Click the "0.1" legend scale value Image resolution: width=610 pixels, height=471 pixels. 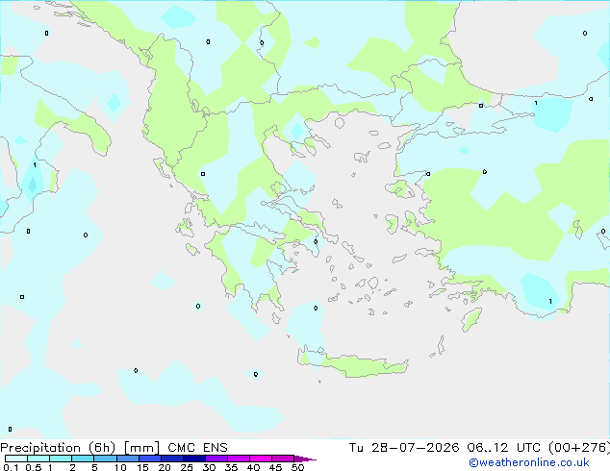[x=11, y=467]
